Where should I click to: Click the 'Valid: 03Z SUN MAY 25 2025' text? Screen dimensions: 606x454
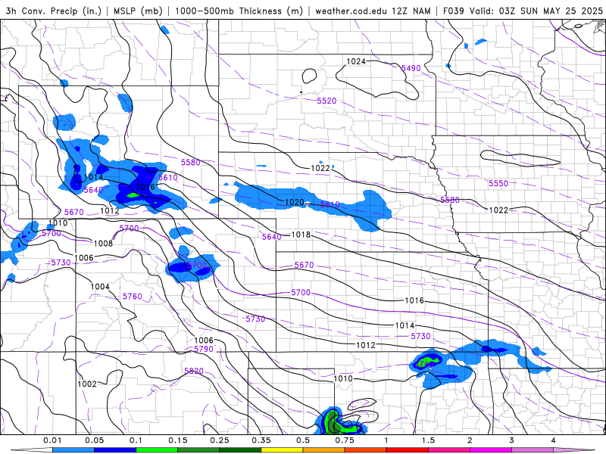point(536,11)
